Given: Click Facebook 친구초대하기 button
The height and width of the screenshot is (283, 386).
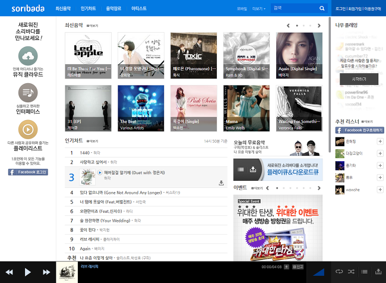Looking at the screenshot, I should tap(360, 130).
